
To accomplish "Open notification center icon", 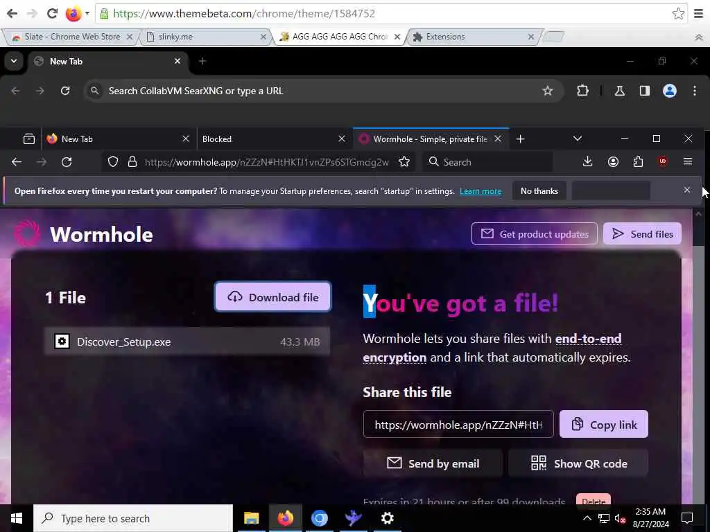I will (x=687, y=518).
